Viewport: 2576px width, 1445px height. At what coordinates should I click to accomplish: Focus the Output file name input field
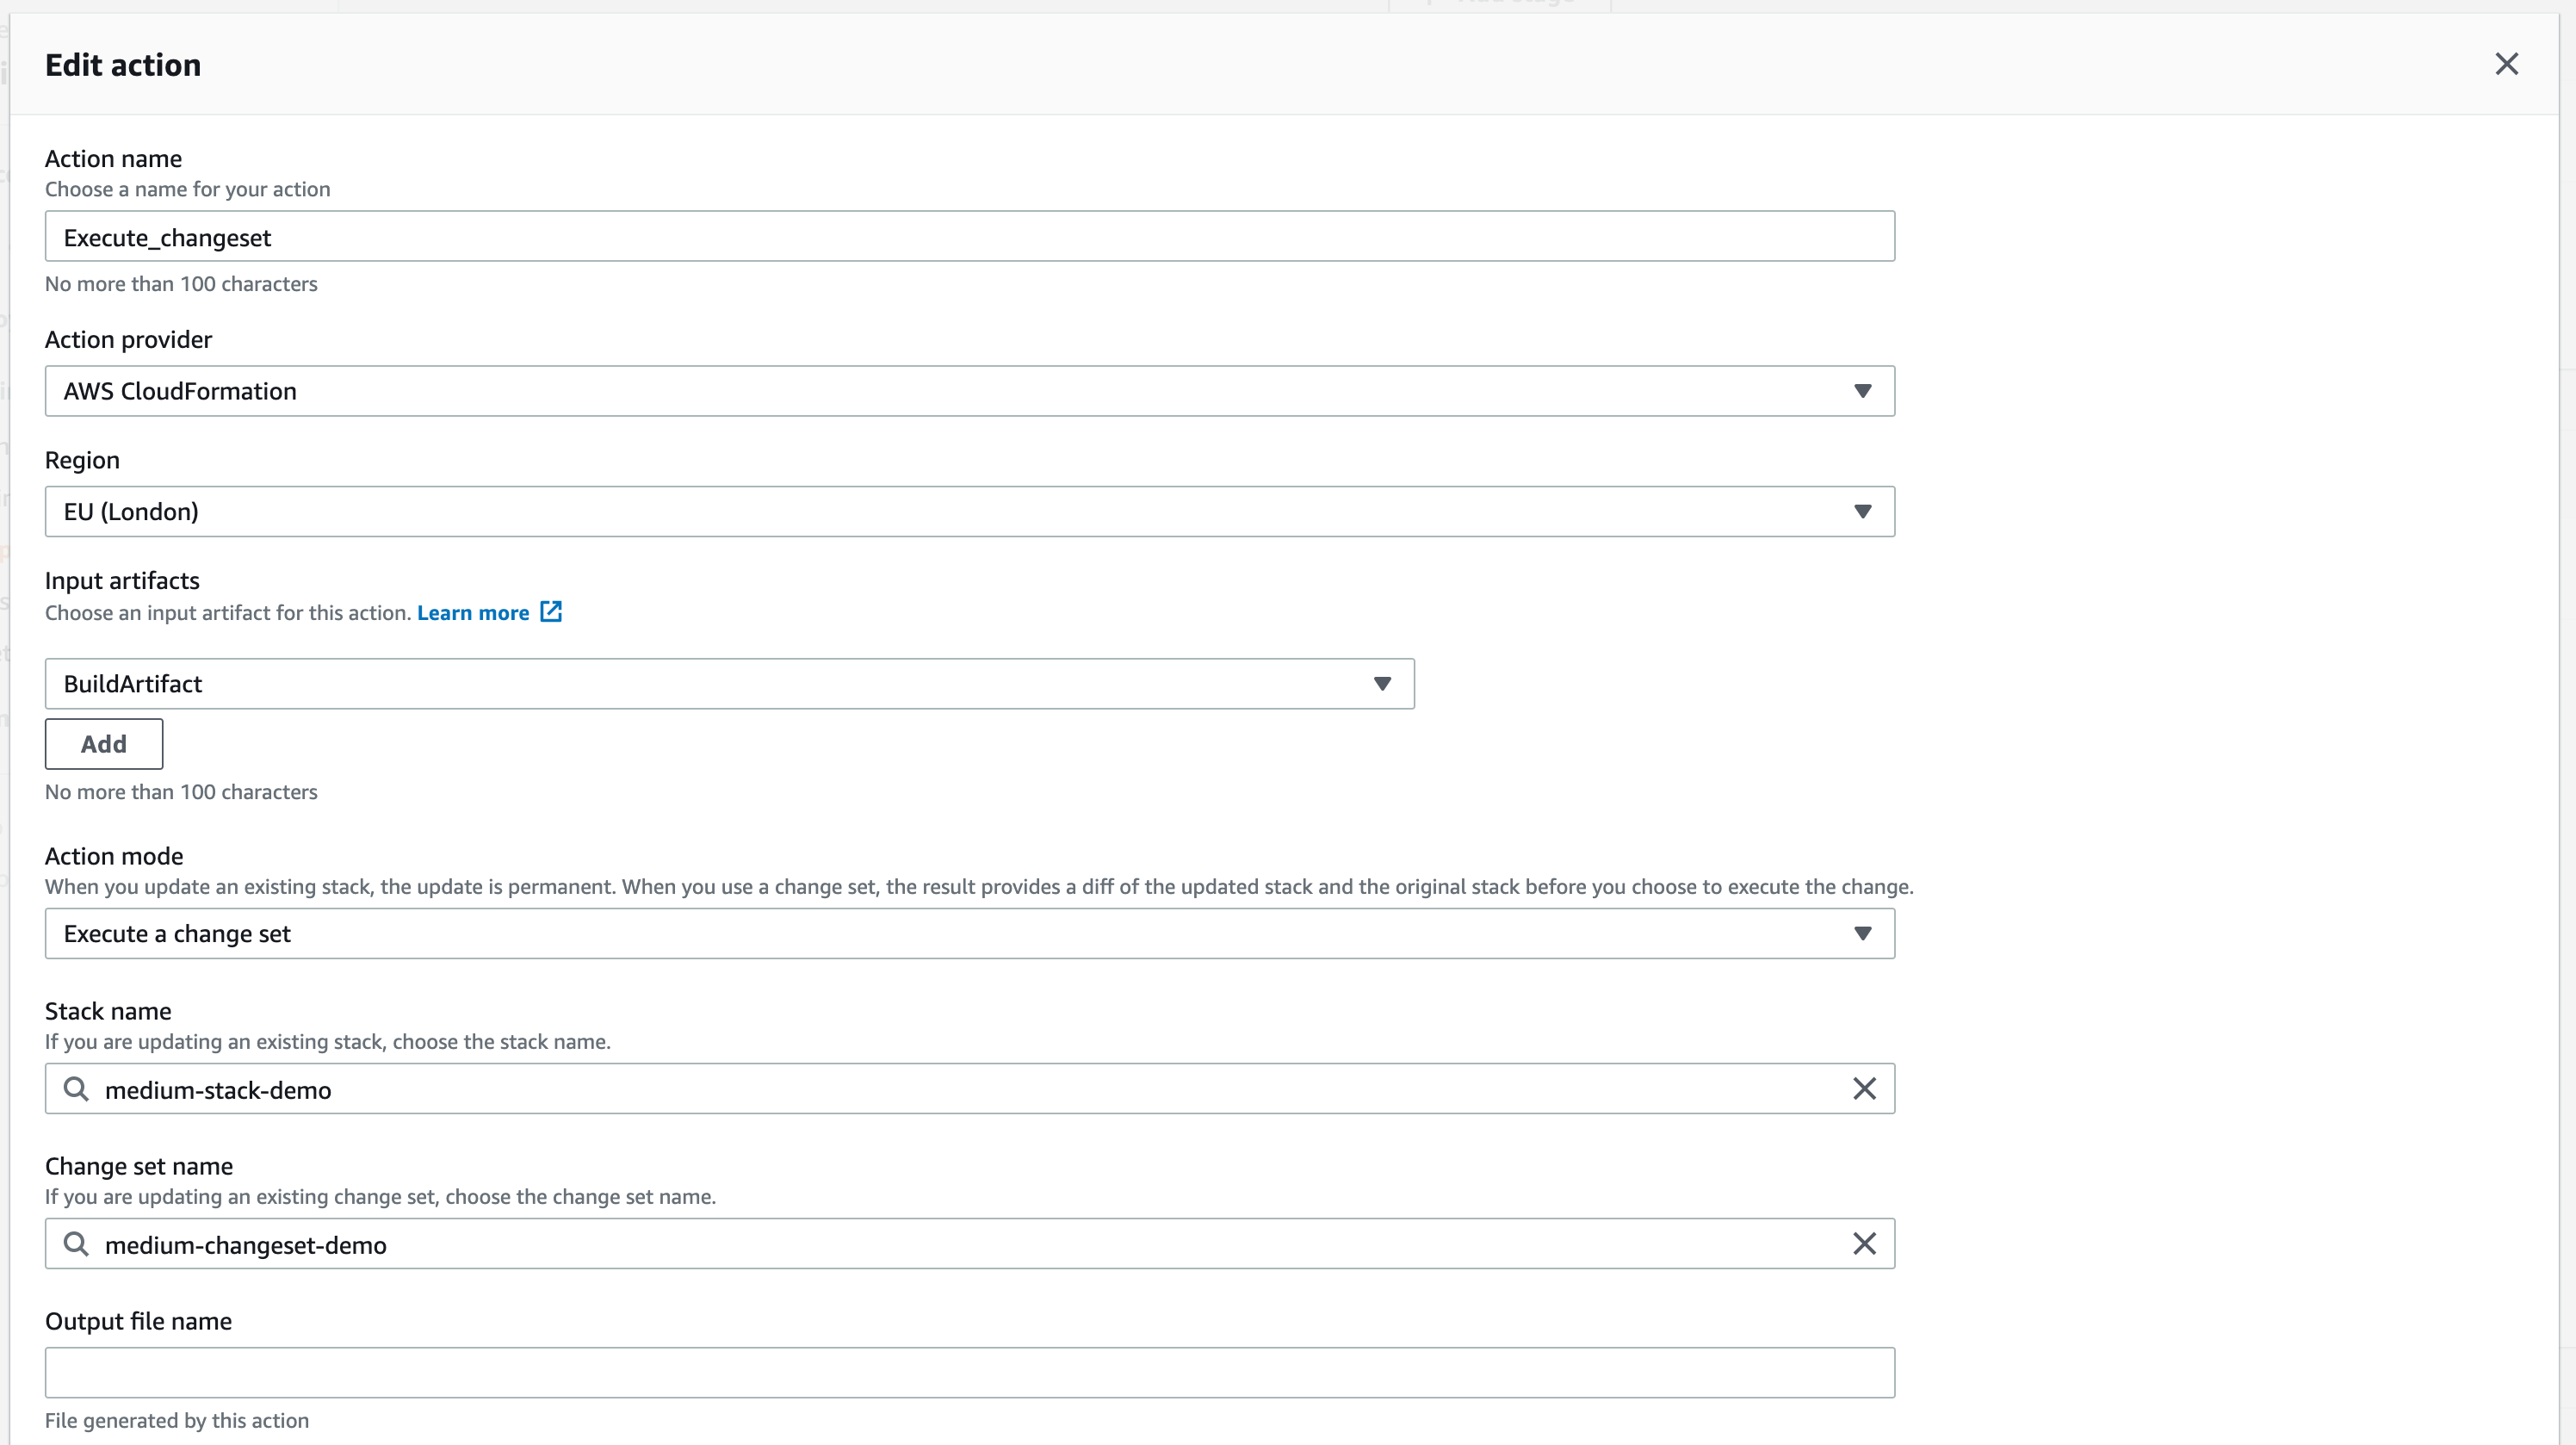(x=968, y=1373)
